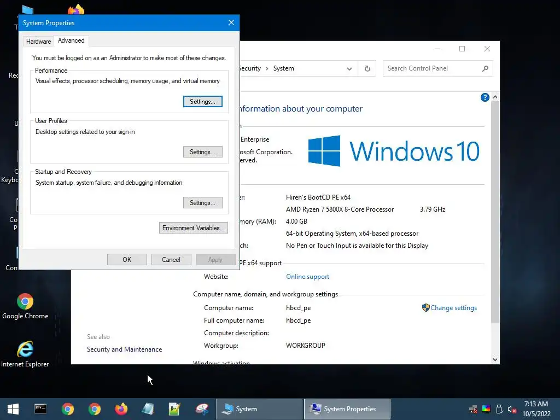Click the '4.00 GB' RAM value
560x420 pixels.
[296, 221]
